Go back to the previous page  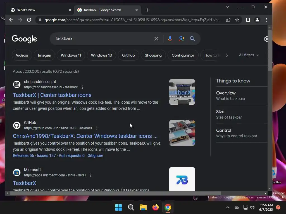click(11, 20)
